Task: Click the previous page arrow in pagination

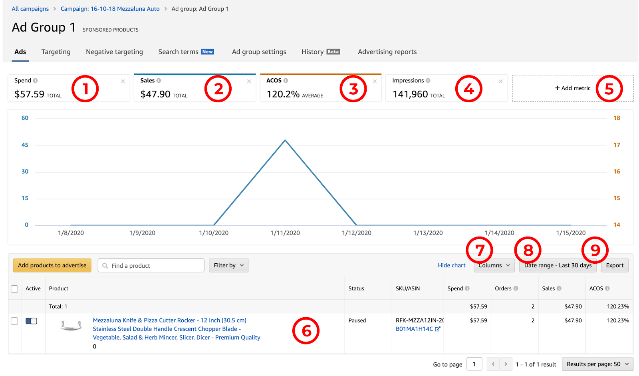Action: 493,364
